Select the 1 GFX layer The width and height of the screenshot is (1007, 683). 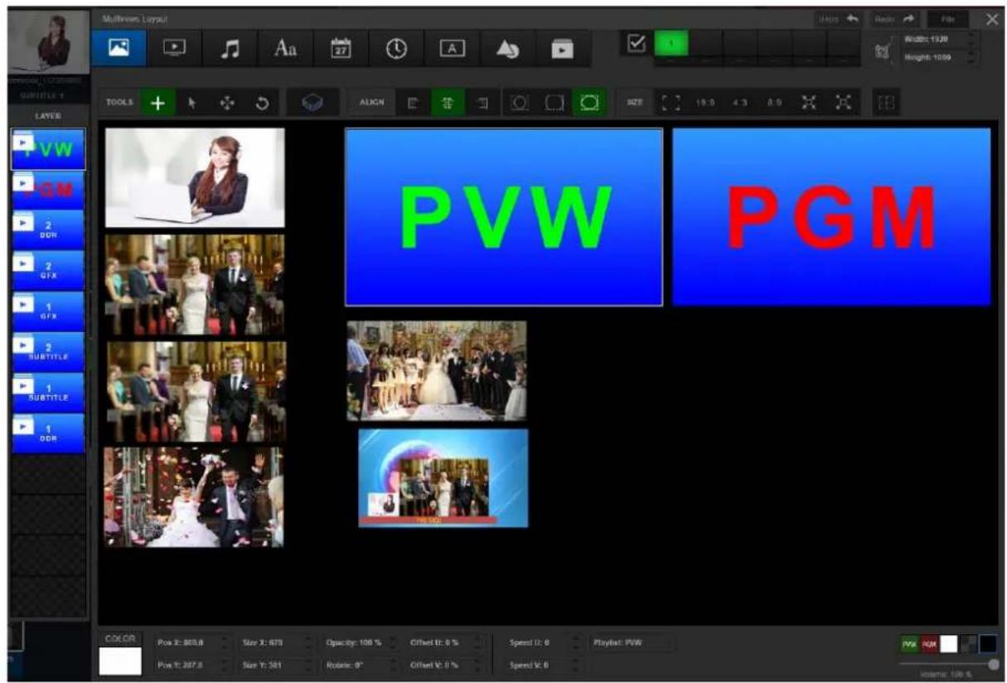pos(48,311)
